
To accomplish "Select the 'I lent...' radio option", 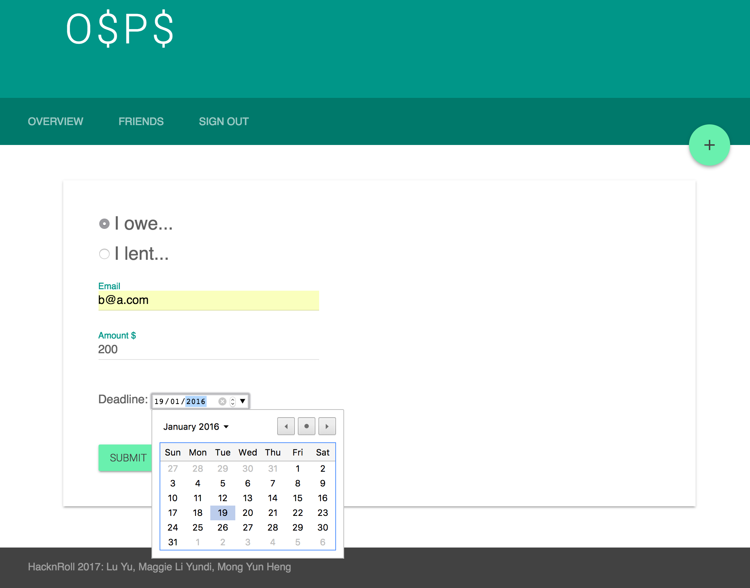I will (x=104, y=254).
